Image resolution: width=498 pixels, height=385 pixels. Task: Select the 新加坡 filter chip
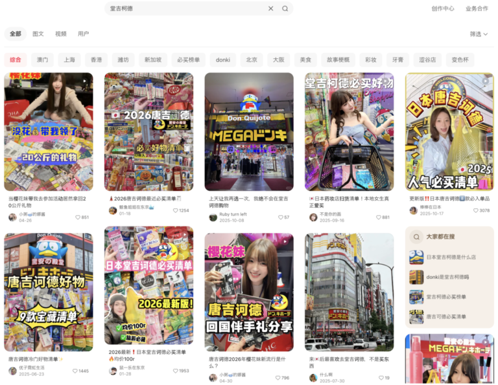(x=153, y=60)
